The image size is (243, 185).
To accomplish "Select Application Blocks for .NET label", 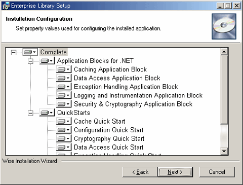I will tap(95, 61).
